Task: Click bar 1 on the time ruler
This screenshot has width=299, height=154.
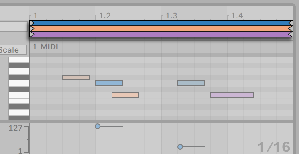Action: 36,16
